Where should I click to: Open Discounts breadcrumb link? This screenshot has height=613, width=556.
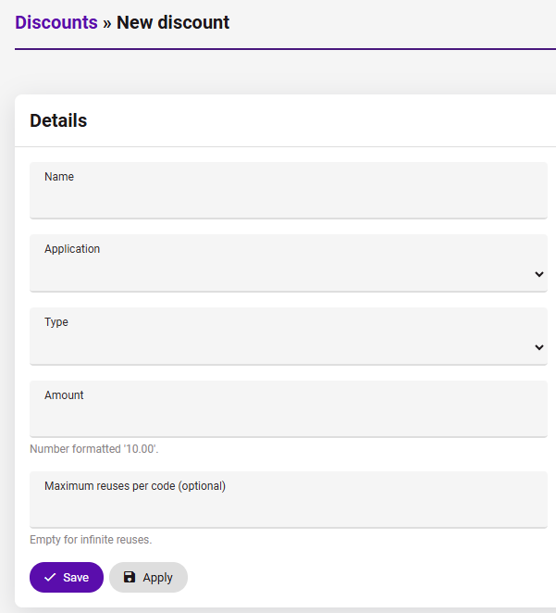point(56,22)
